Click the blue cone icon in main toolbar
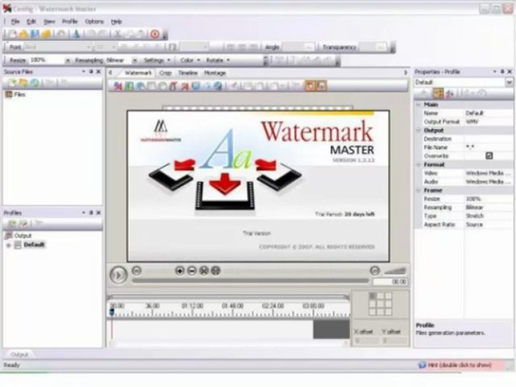Image resolution: width=516 pixels, height=387 pixels. pyautogui.click(x=76, y=34)
